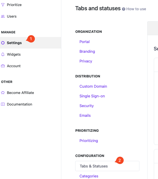Click the Account briefcase icon
Image resolution: width=158 pixels, height=179 pixels.
[3, 66]
